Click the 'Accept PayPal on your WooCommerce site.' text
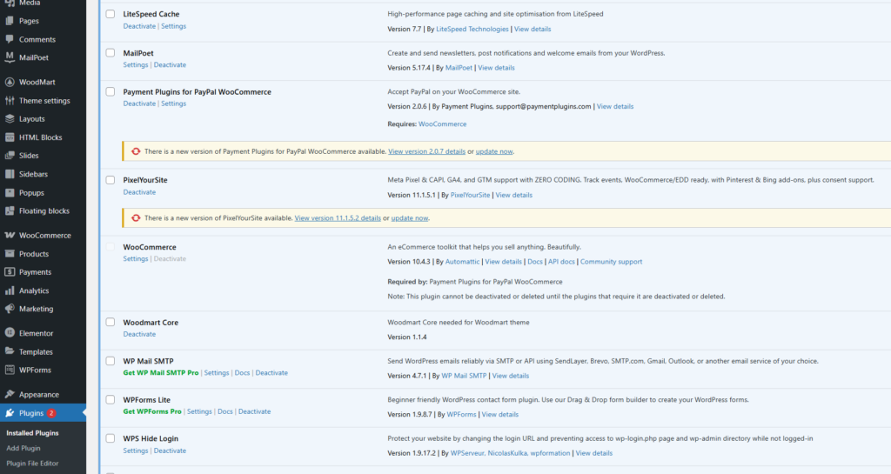Image resolution: width=891 pixels, height=474 pixels. [453, 92]
